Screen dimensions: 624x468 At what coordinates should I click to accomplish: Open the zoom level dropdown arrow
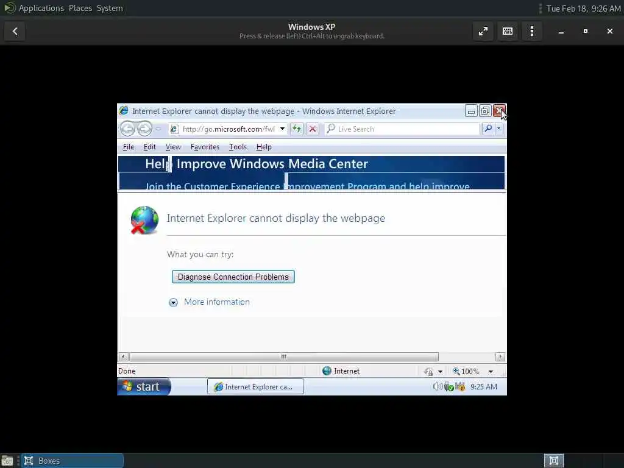click(491, 372)
